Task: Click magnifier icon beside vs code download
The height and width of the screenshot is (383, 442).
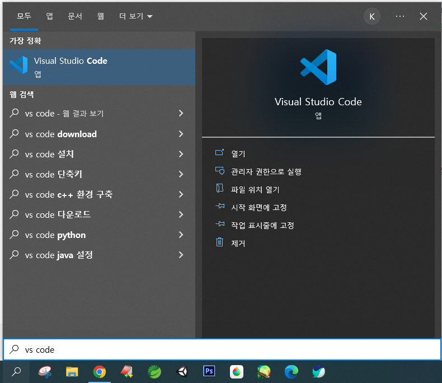Action: pos(14,134)
